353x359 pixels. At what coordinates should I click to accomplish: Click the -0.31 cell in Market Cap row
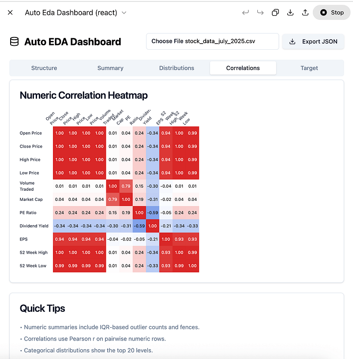[153, 200]
